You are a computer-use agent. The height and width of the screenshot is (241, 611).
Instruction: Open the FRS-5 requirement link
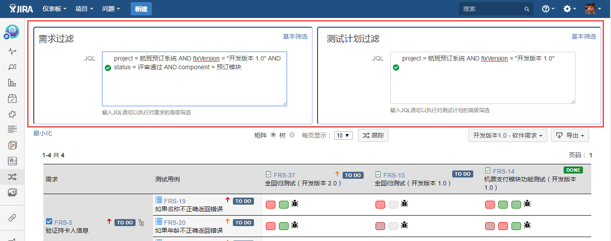[63, 223]
